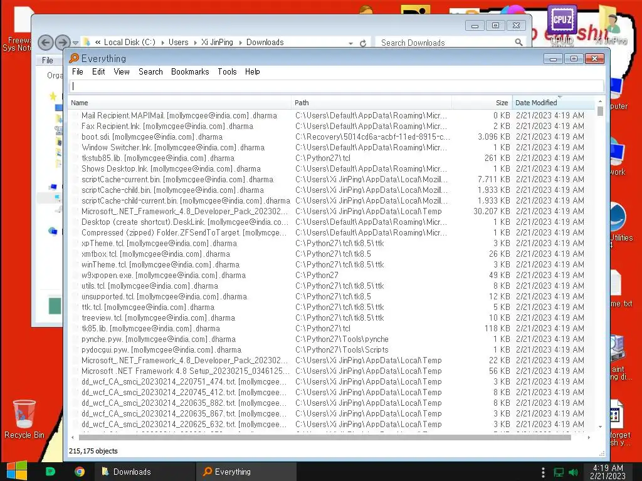Open the green notes app on taskbar
The height and width of the screenshot is (481, 642).
(50, 472)
